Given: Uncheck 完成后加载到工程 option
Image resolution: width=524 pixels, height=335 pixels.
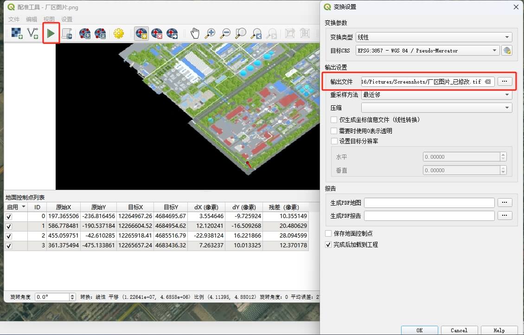Looking at the screenshot, I should [x=328, y=245].
